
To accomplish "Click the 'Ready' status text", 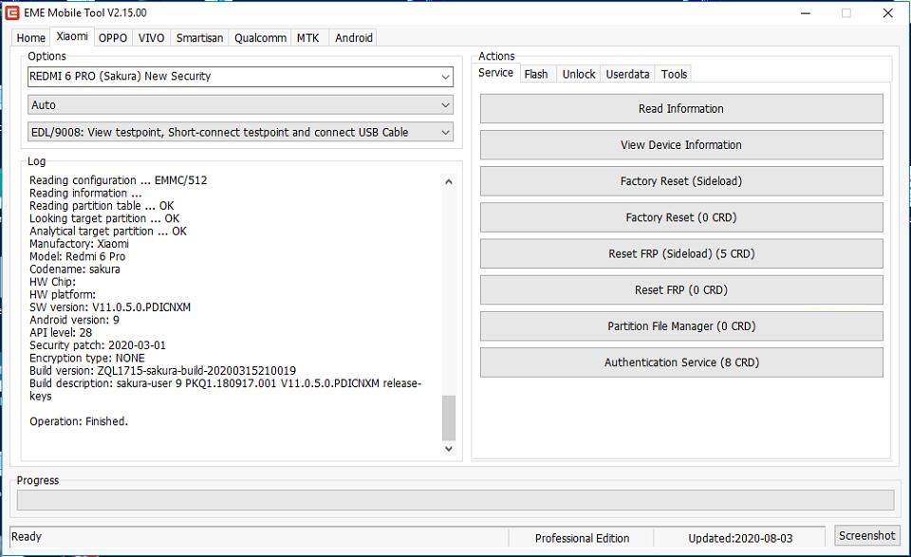I will pos(27,537).
